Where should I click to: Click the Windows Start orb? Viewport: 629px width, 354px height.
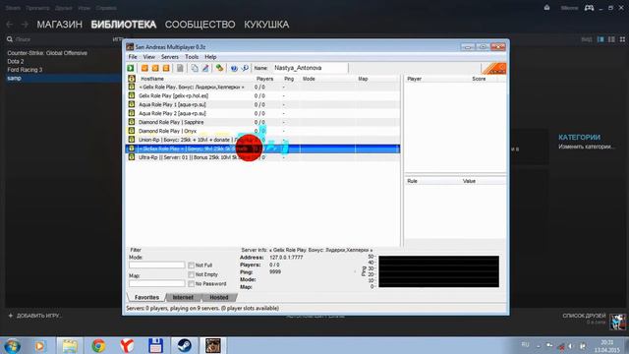pos(12,346)
